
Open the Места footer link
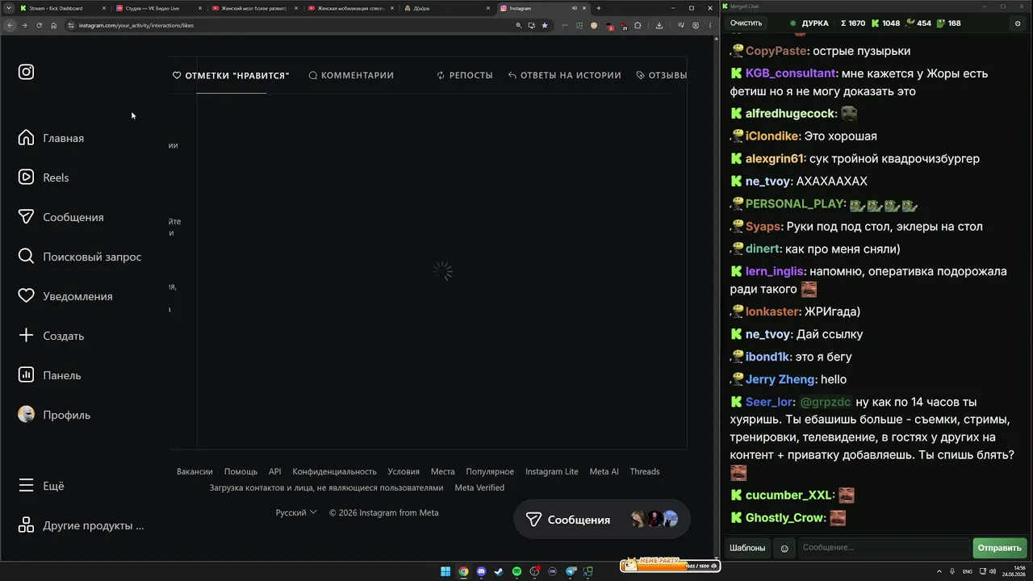443,471
